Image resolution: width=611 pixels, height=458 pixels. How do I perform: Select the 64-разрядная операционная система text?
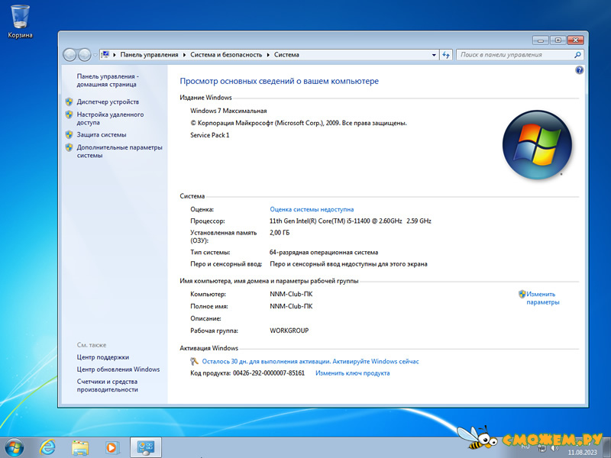pyautogui.click(x=324, y=253)
